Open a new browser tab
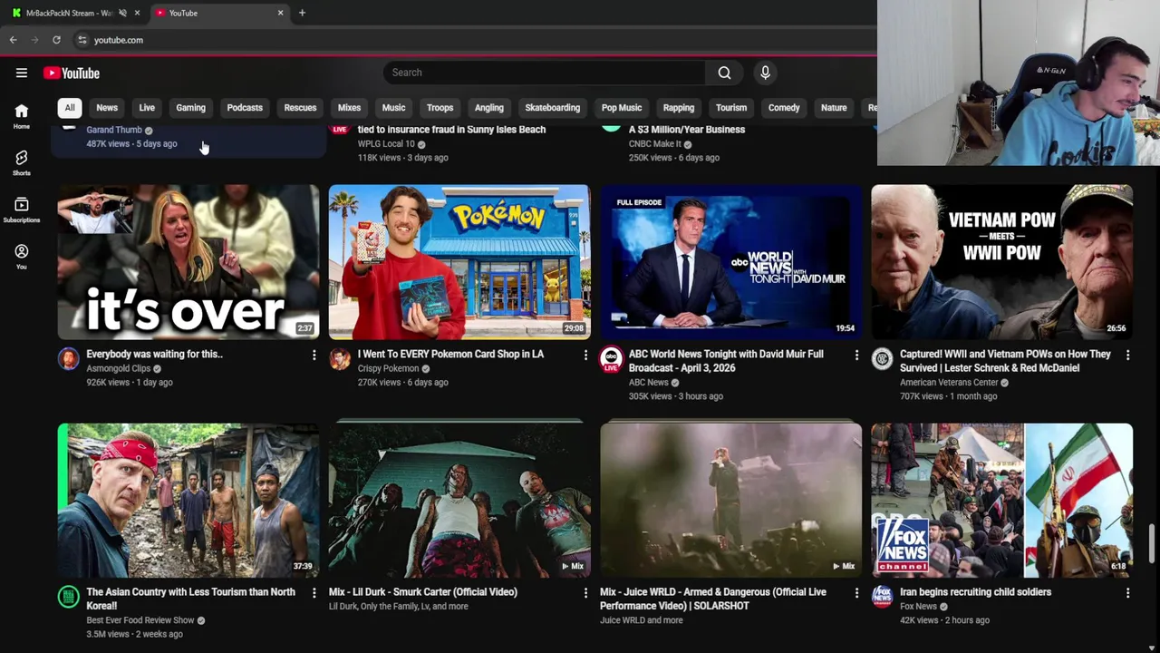Image resolution: width=1160 pixels, height=653 pixels. (302, 13)
